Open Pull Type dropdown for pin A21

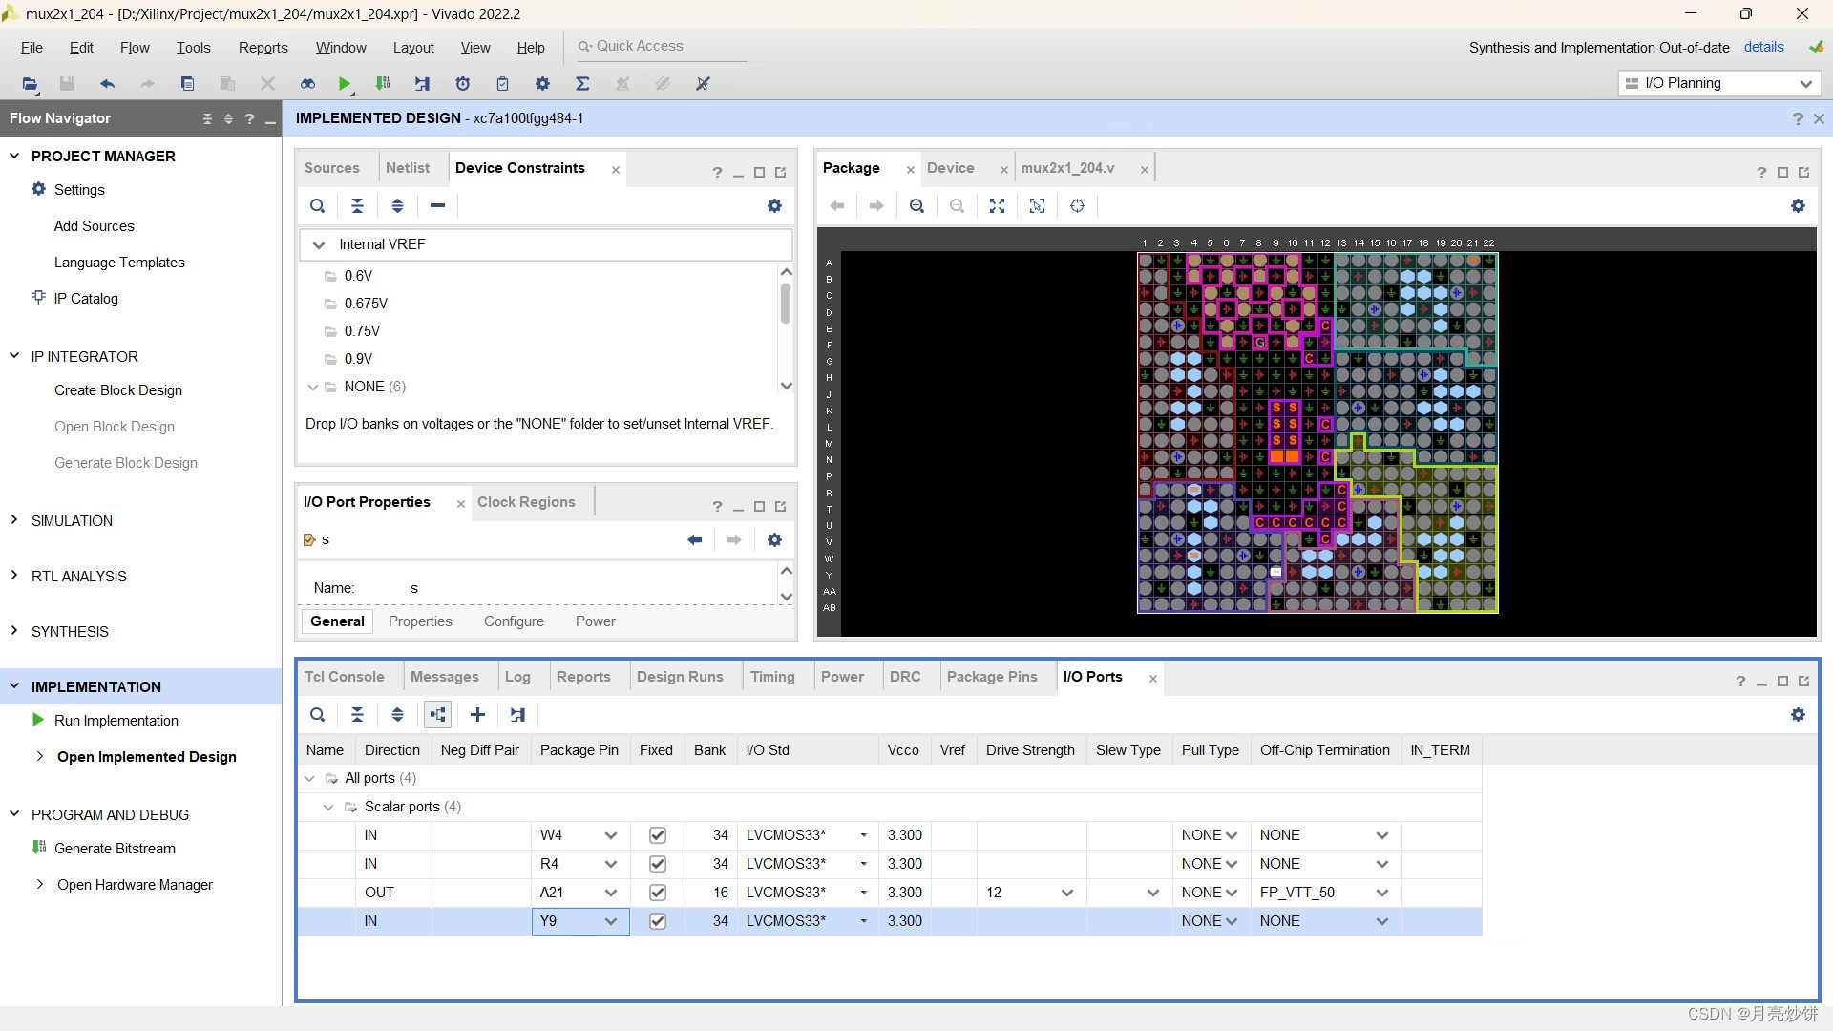1232,893
